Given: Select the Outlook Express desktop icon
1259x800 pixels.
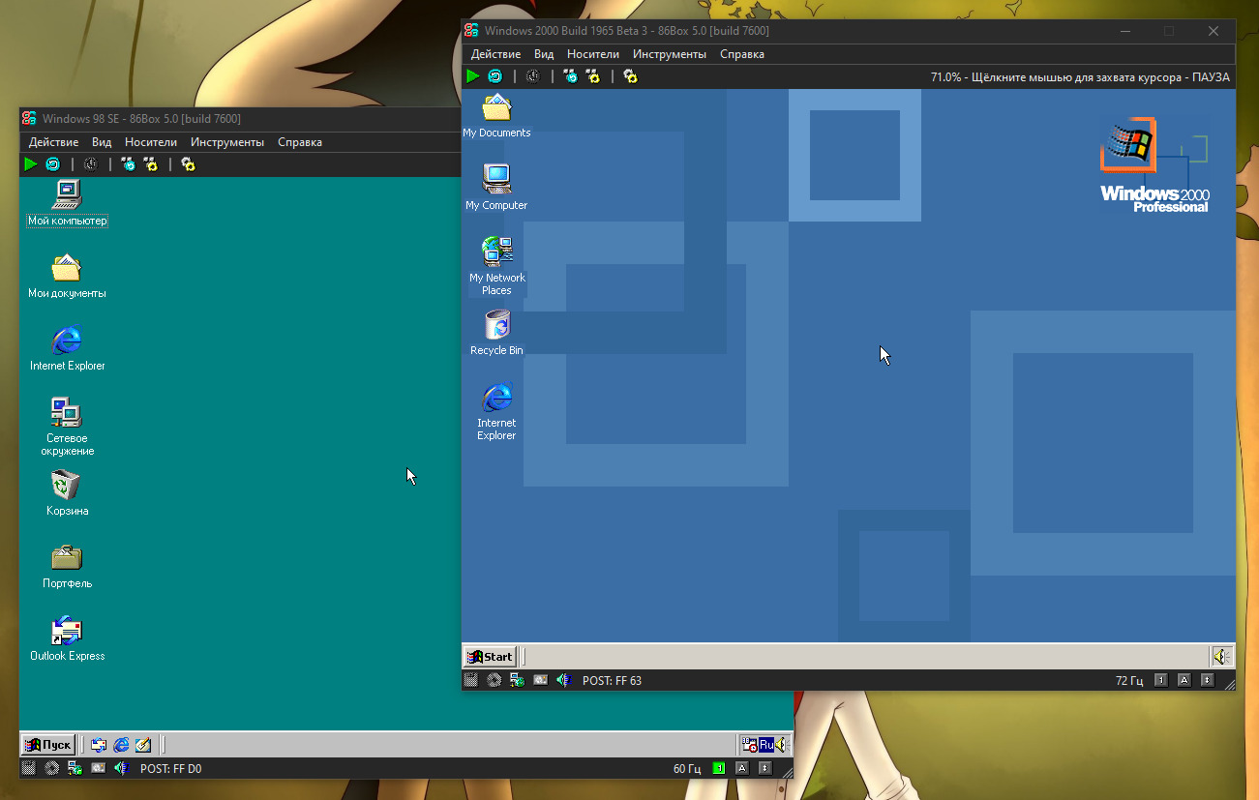Looking at the screenshot, I should (x=67, y=638).
